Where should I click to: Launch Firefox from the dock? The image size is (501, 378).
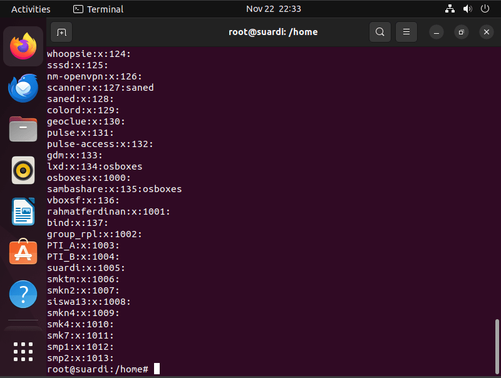pos(23,46)
